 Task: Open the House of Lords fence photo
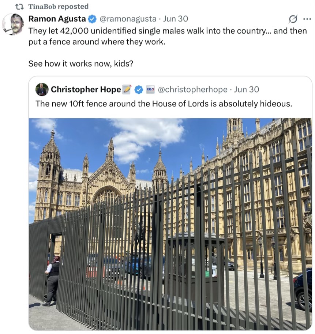click(x=170, y=224)
